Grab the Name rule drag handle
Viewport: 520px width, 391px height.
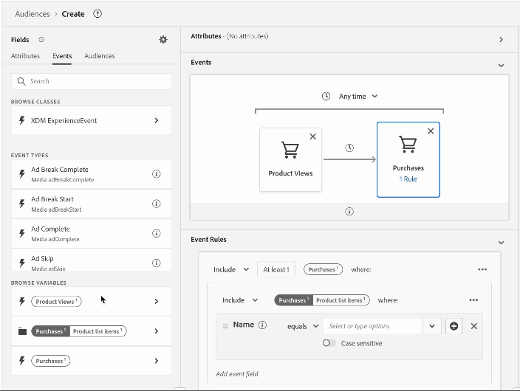pos(225,326)
